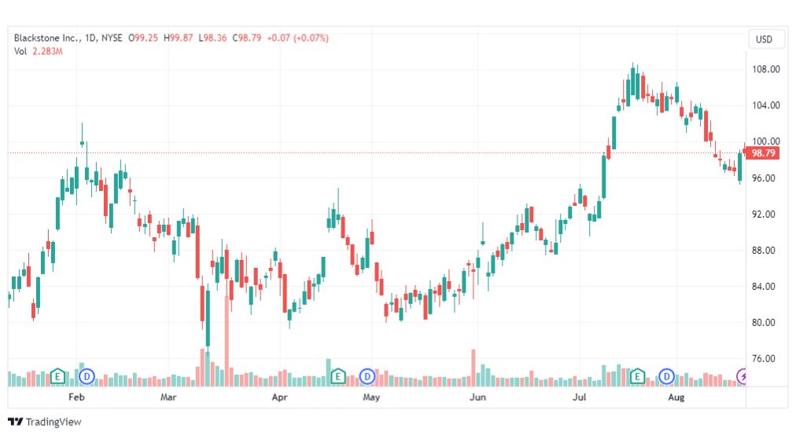Click the Jul date axis label

click(x=579, y=397)
